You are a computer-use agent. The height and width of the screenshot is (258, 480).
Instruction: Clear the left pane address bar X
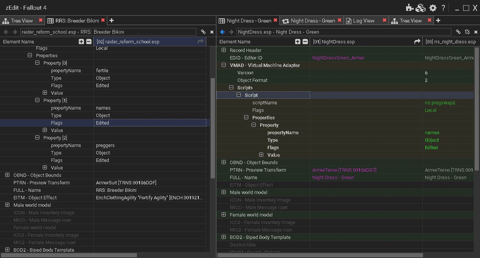click(212, 32)
